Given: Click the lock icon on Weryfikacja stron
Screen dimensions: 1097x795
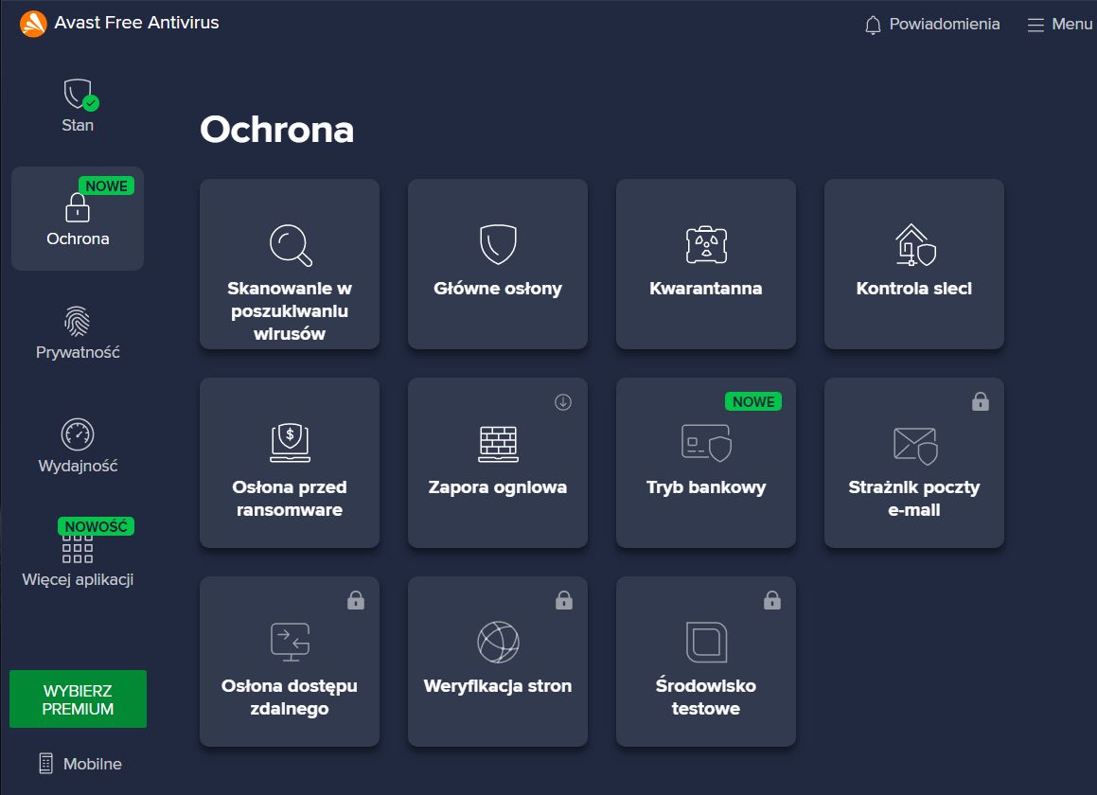Looking at the screenshot, I should click(x=564, y=600).
